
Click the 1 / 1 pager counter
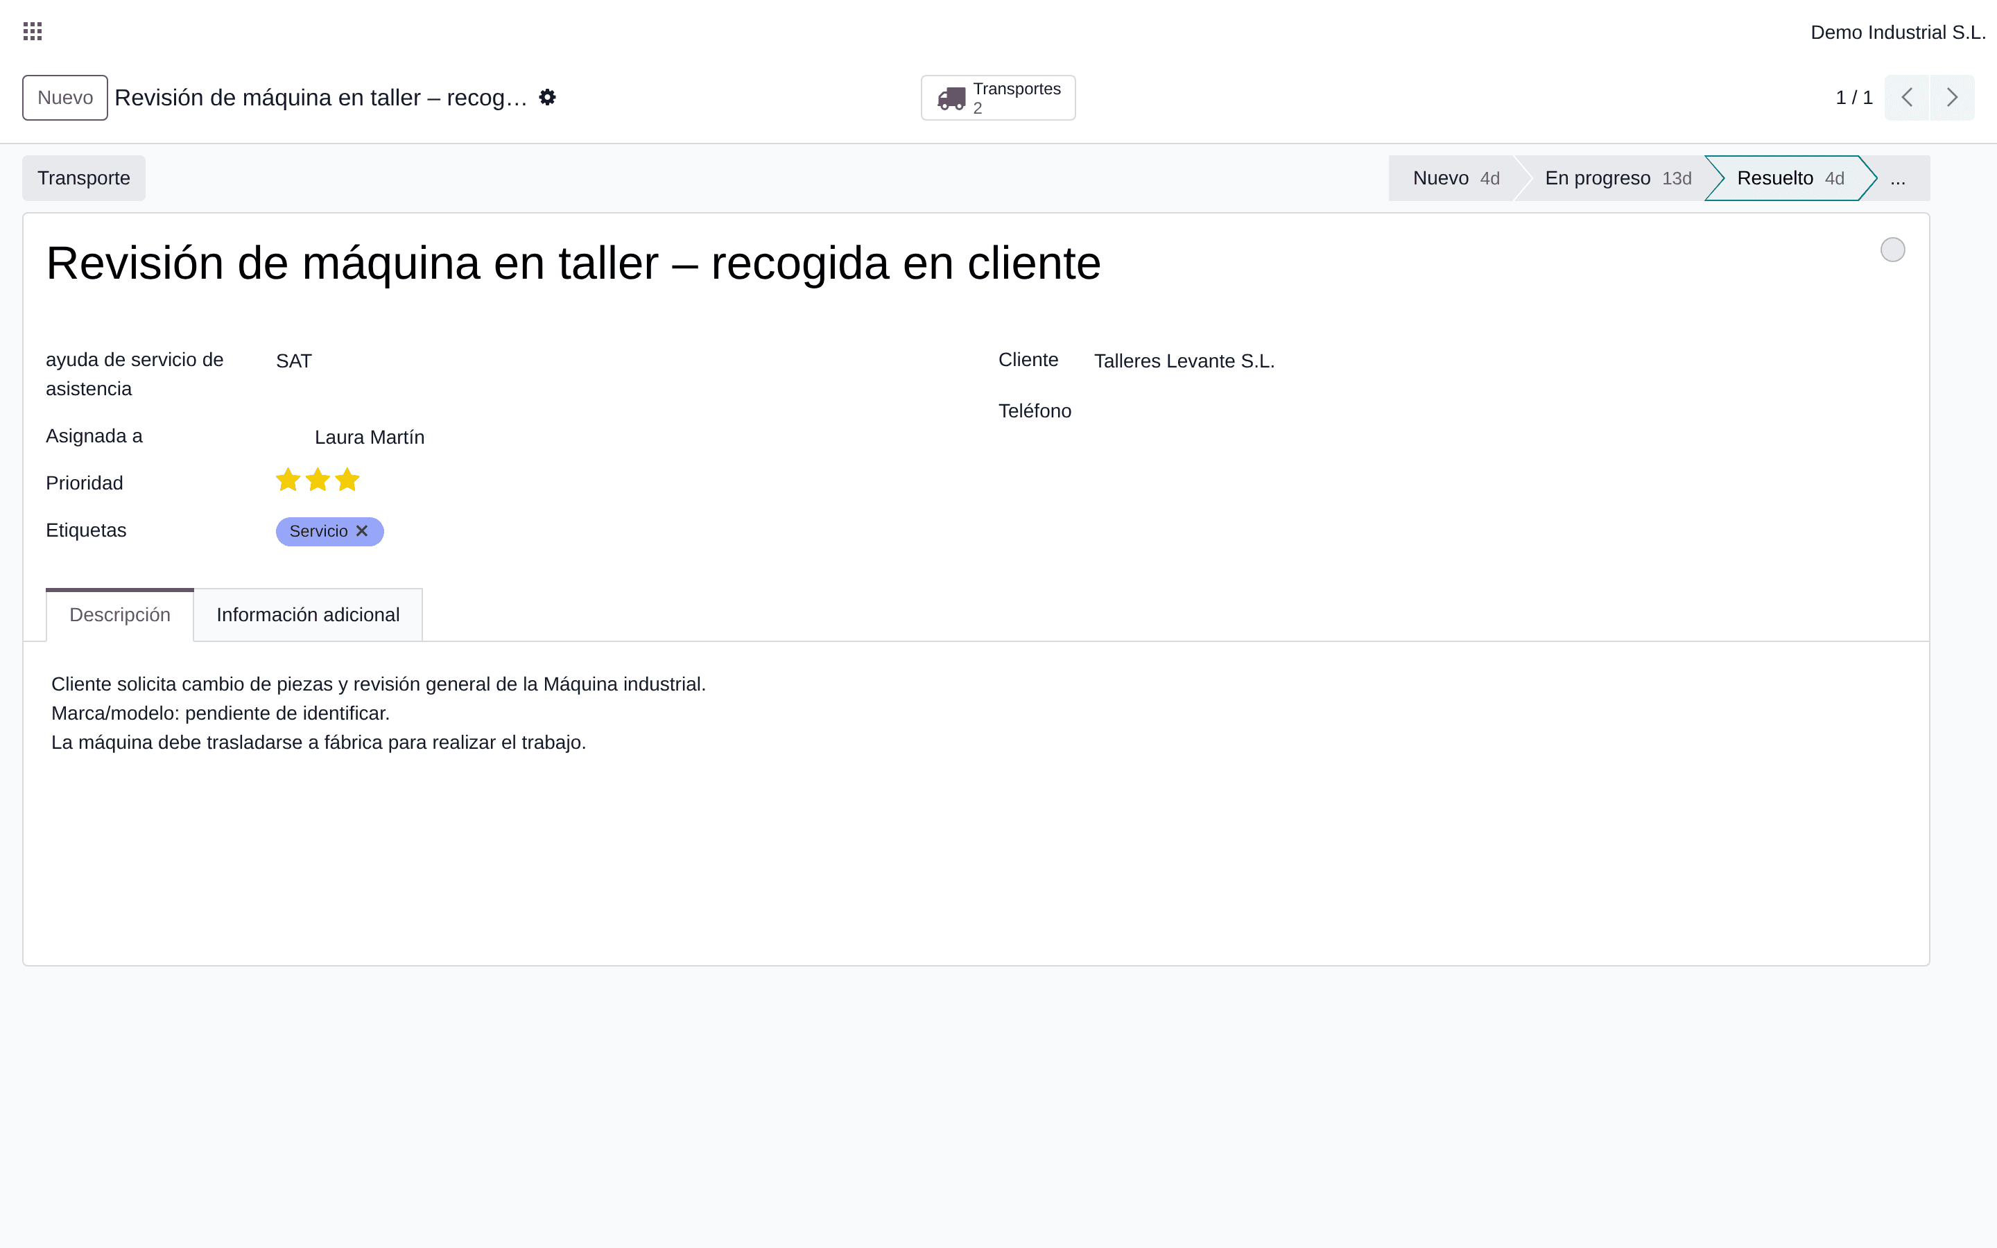coord(1853,97)
